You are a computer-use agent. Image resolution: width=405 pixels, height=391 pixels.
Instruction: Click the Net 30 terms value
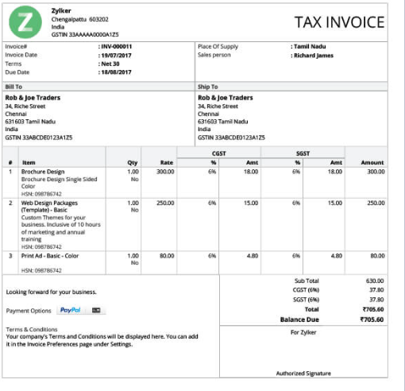[110, 64]
